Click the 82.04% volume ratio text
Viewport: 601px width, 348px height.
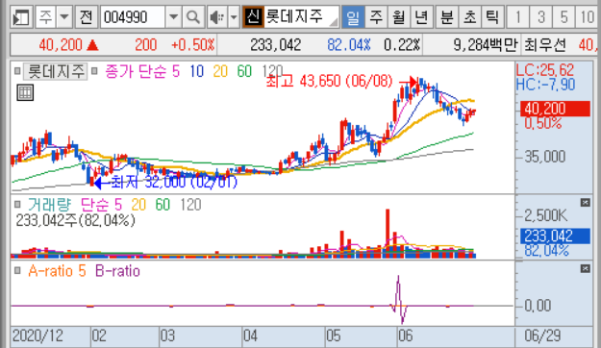pos(349,45)
